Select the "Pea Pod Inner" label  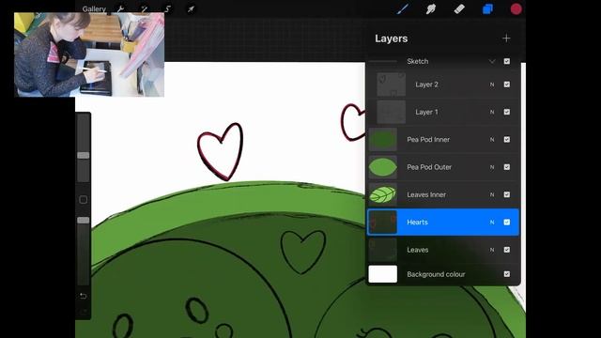(x=428, y=140)
